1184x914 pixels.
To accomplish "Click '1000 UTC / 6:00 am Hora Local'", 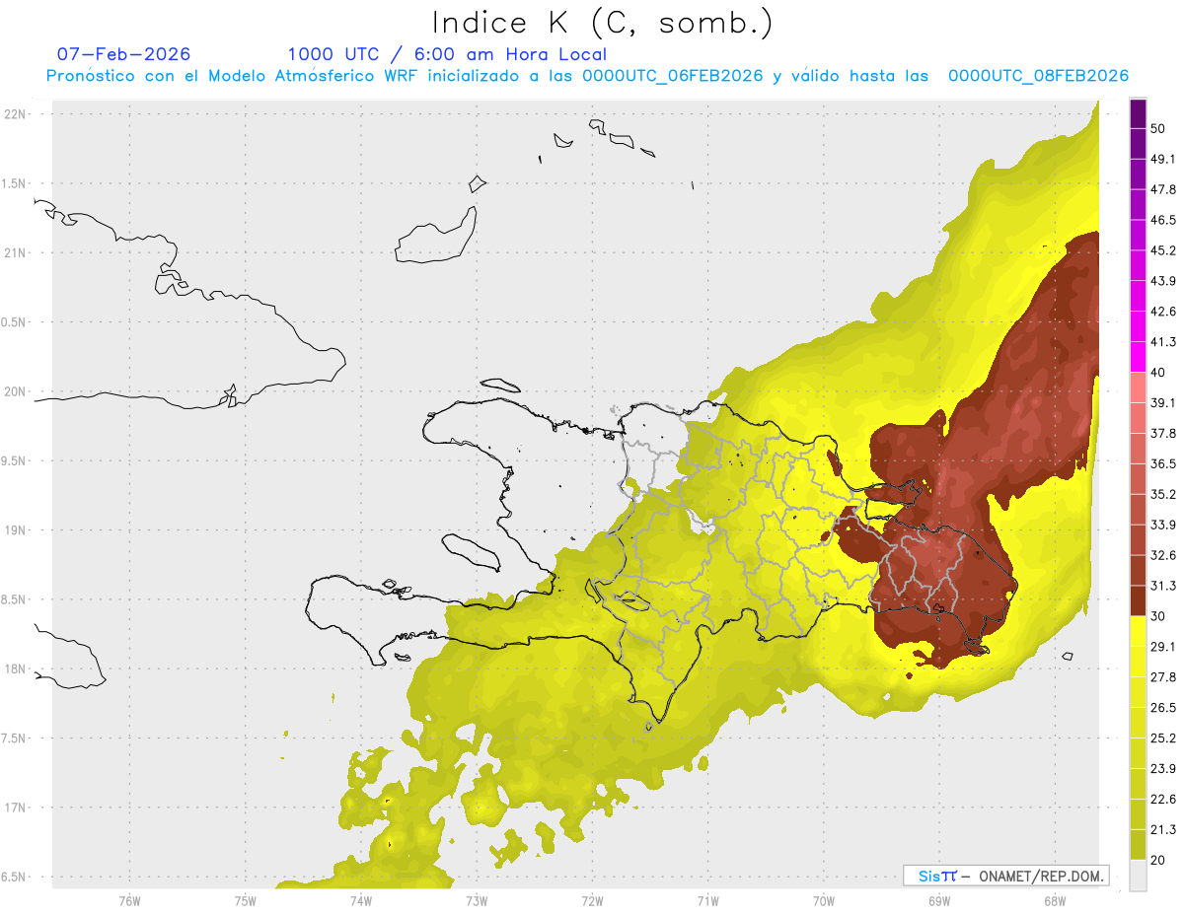I will tap(447, 54).
